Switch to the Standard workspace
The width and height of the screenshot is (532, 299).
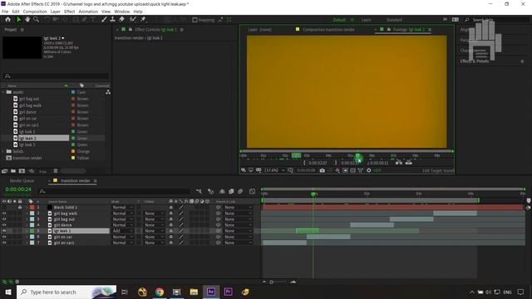pos(394,20)
